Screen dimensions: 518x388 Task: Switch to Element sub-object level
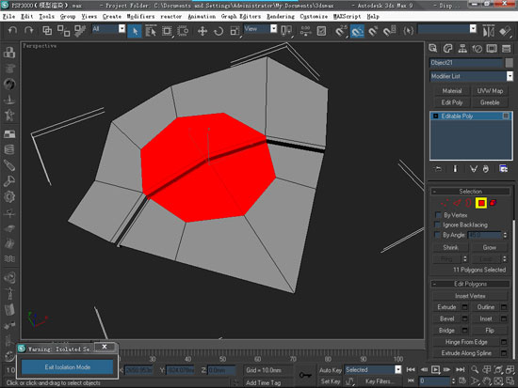493,203
